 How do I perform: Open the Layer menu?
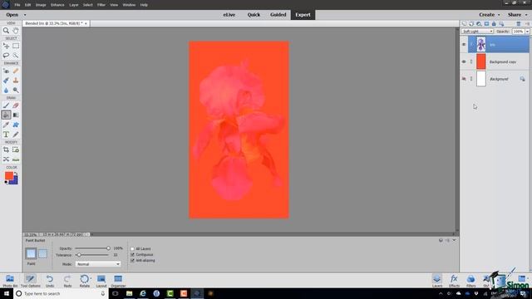pyautogui.click(x=74, y=5)
